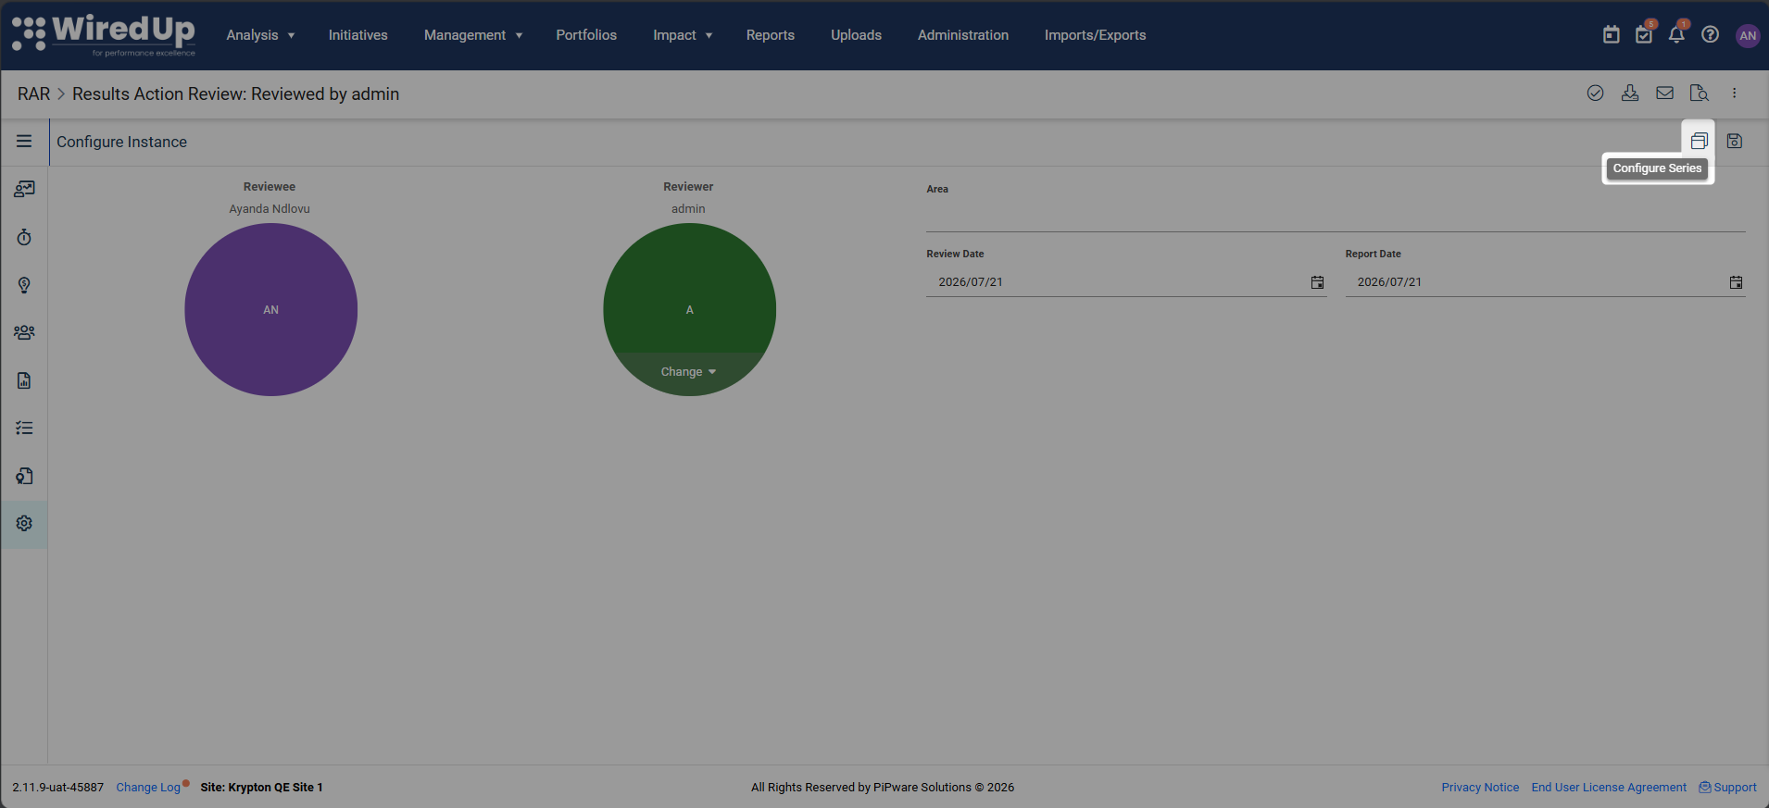This screenshot has width=1769, height=808.
Task: Open the settings gear sidebar icon
Action: point(24,523)
